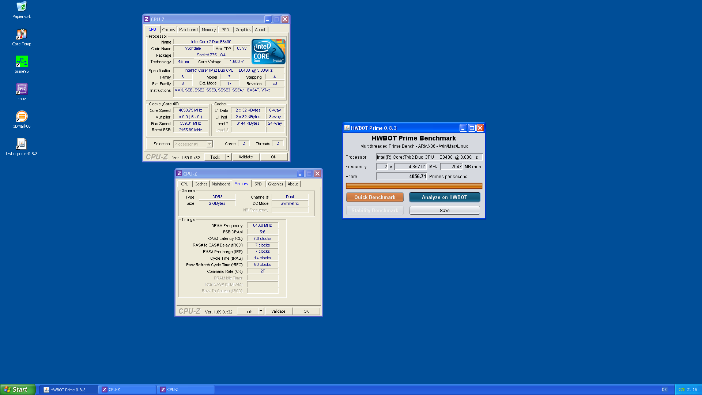Viewport: 702px width, 395px height.
Task: Click the HWBOT Prime title bar icon
Action: [x=347, y=128]
